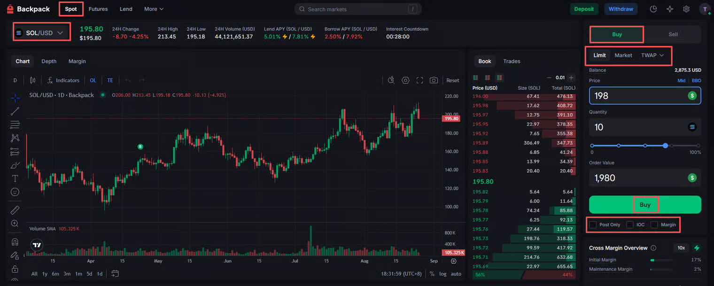
Task: Check the IOC order option
Action: (630, 224)
